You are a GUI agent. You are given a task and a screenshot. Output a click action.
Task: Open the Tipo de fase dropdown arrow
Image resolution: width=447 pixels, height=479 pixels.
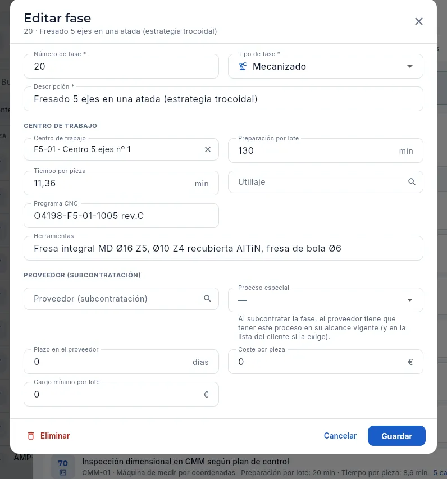click(410, 66)
